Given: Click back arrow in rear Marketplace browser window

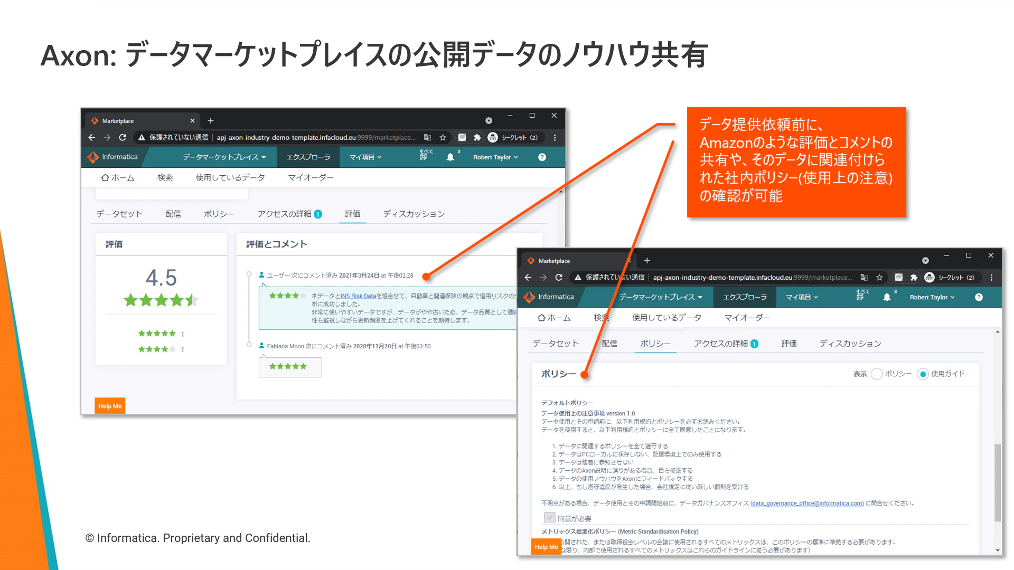Looking at the screenshot, I should click(x=92, y=137).
